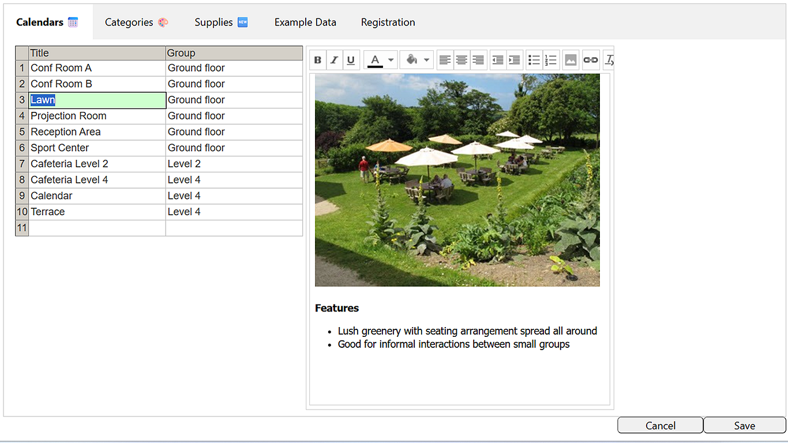Apply underline formatting
Viewport: 788px width, 443px height.
[351, 59]
